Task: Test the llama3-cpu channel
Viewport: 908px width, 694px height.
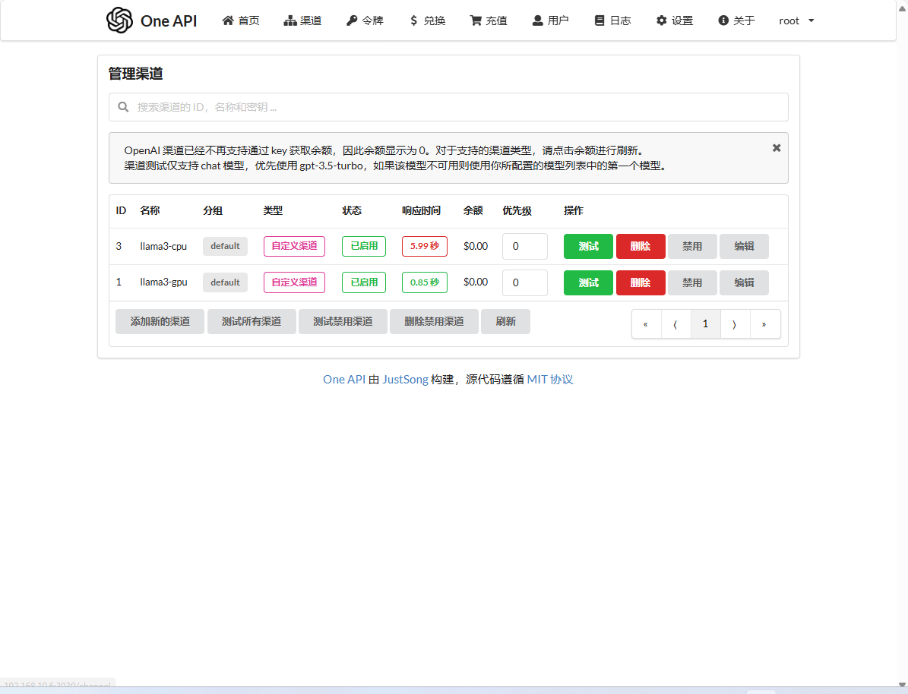Action: coord(587,246)
